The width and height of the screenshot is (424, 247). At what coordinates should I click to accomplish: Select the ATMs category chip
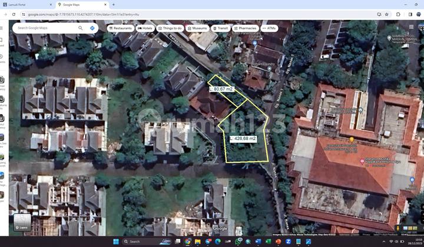[x=269, y=28]
